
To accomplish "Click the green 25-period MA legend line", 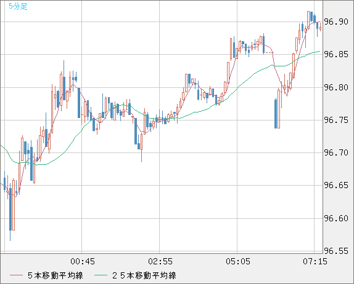I will coord(101,275).
